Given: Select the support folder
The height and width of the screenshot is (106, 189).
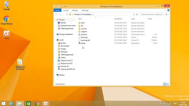Looking at the screenshot, I should (84, 32).
